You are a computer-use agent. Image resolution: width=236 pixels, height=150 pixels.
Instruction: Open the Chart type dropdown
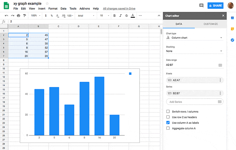pyautogui.click(x=194, y=38)
